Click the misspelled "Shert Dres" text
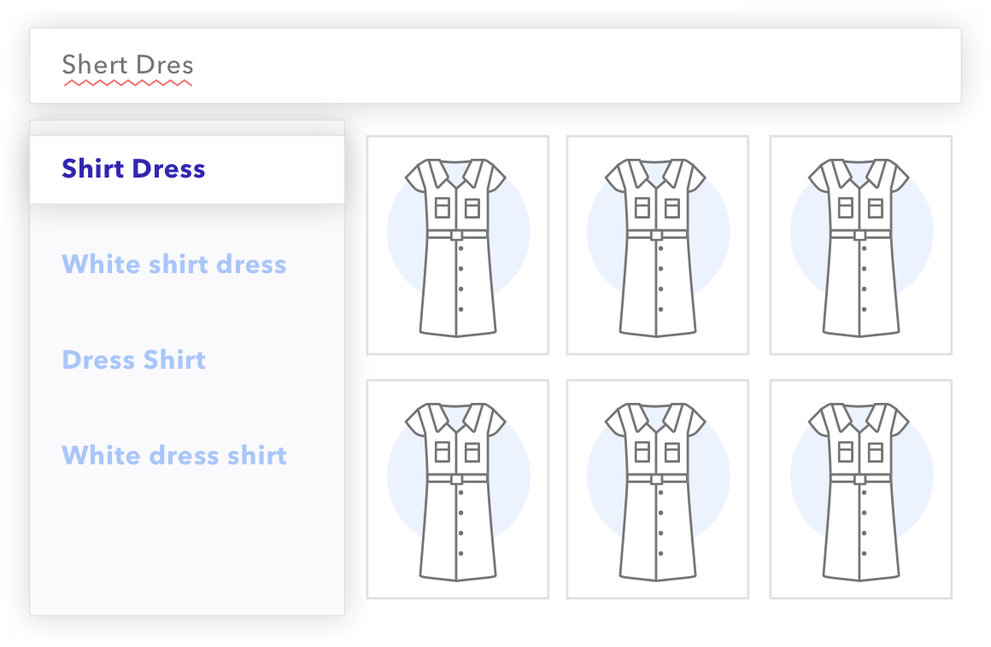This screenshot has width=991, height=647. [x=128, y=65]
